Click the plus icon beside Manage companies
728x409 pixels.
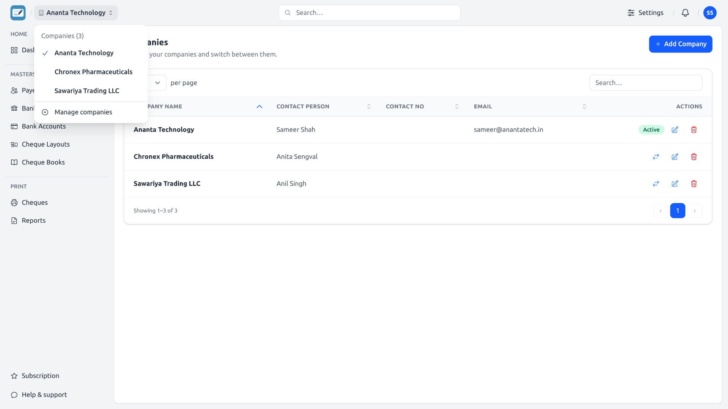point(45,112)
